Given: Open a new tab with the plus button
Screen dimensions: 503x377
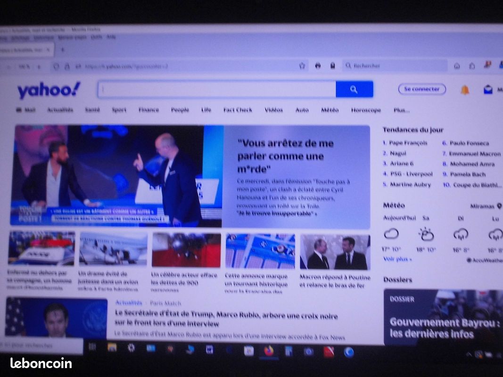Looking at the screenshot, I should tap(63, 49).
